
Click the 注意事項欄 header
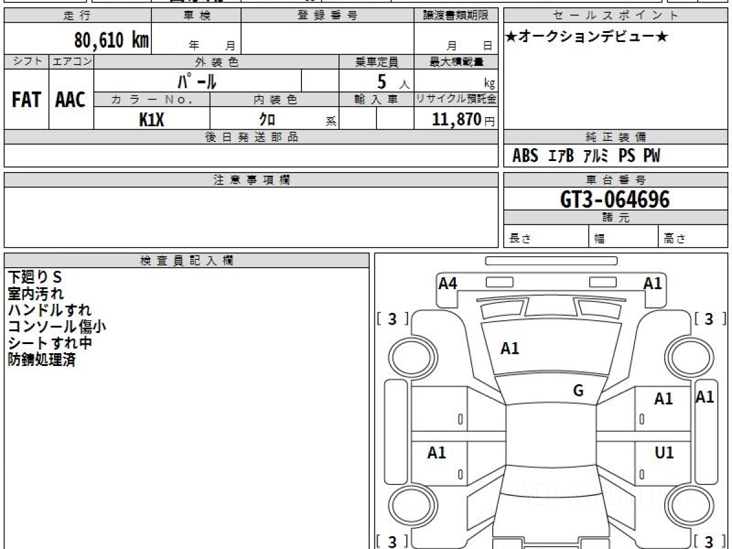(251, 180)
